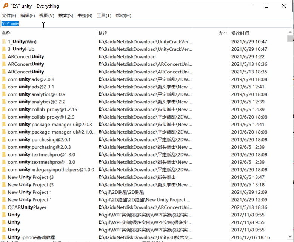Open the 文件(F) menu
294x242 pixels.
click(x=9, y=15)
